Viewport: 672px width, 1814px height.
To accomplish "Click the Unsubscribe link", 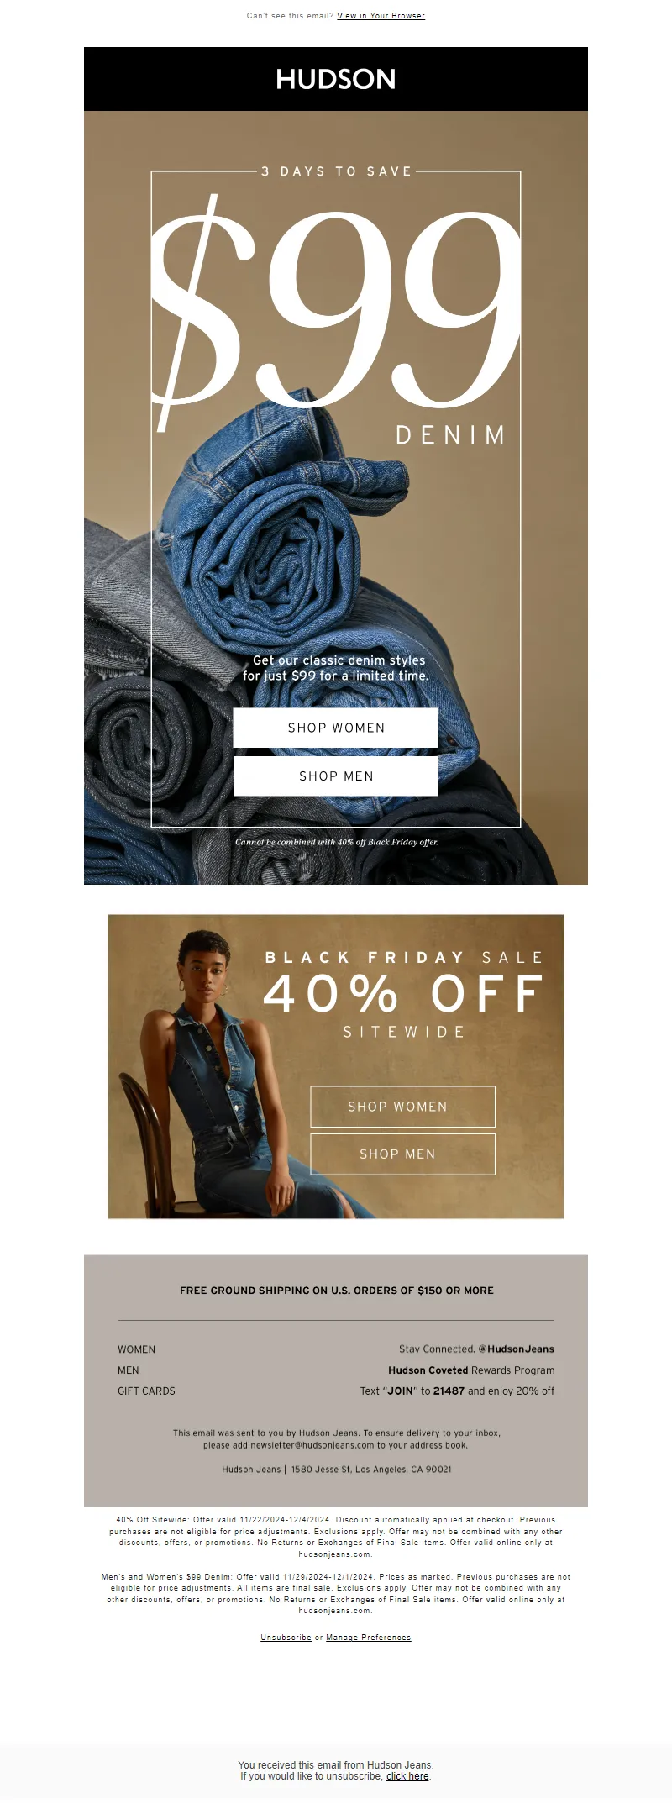I will click(286, 1638).
